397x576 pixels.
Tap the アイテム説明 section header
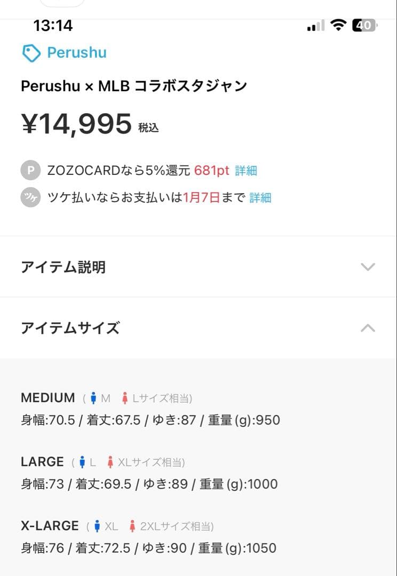click(63, 267)
